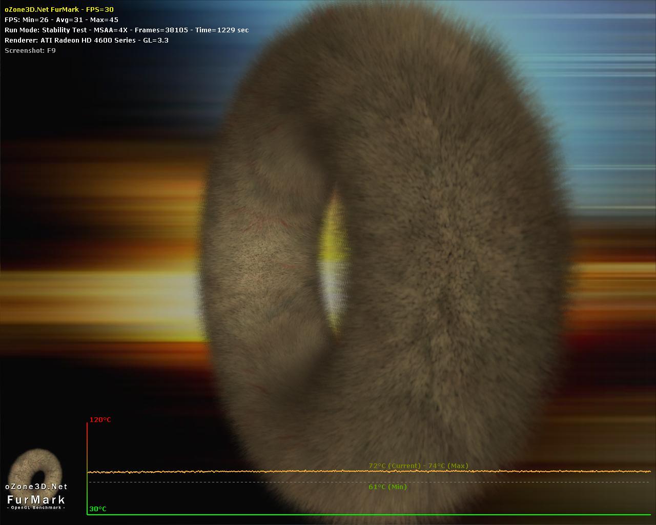This screenshot has width=656, height=525.
Task: Click the title line "oZone3D.Net FurMark - FPS=30"
Action: click(x=59, y=10)
